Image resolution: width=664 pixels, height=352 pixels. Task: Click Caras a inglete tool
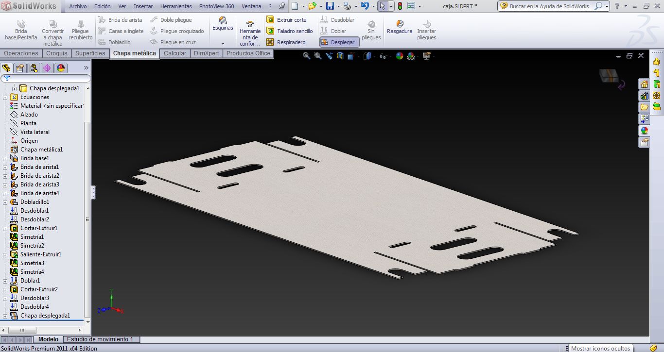pyautogui.click(x=121, y=31)
